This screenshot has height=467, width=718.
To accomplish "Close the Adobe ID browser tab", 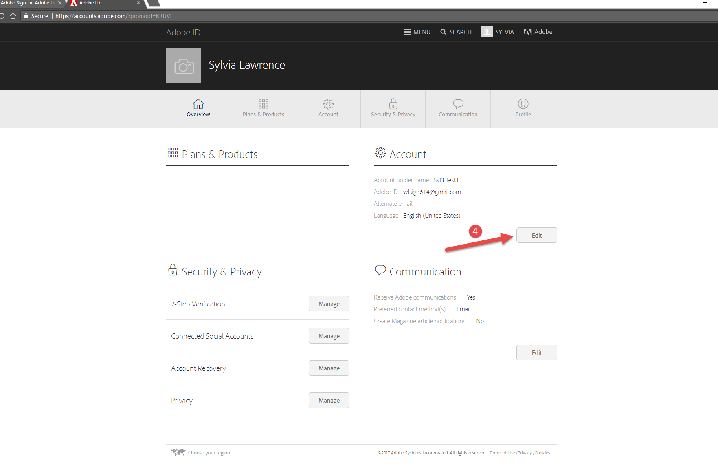I will tap(138, 3).
